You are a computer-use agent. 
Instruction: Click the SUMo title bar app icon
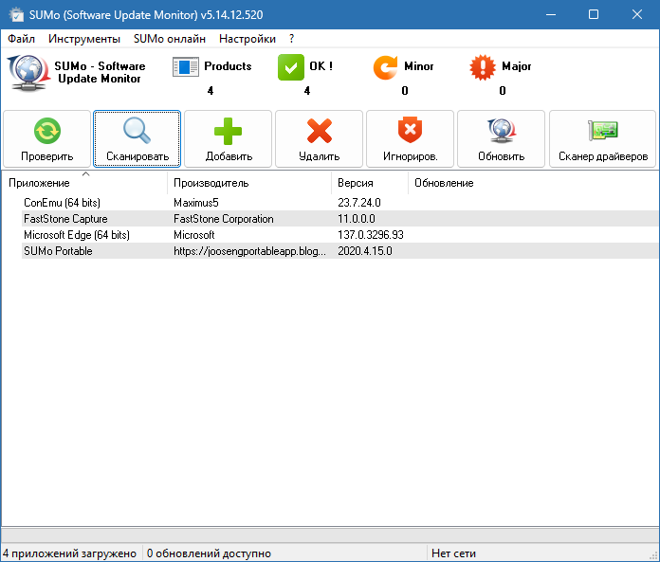(x=16, y=15)
